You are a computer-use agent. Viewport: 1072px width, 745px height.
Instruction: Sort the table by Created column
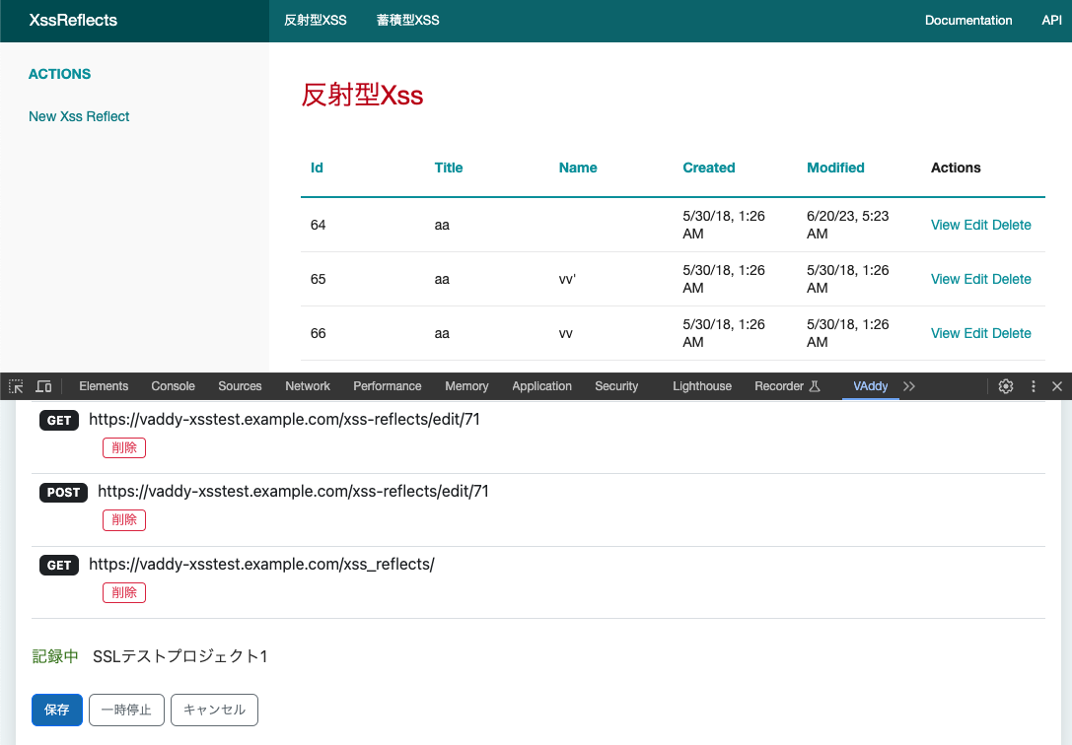pos(709,168)
